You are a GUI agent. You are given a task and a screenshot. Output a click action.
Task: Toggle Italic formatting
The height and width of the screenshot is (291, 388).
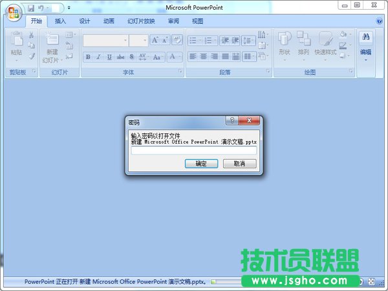coord(98,57)
